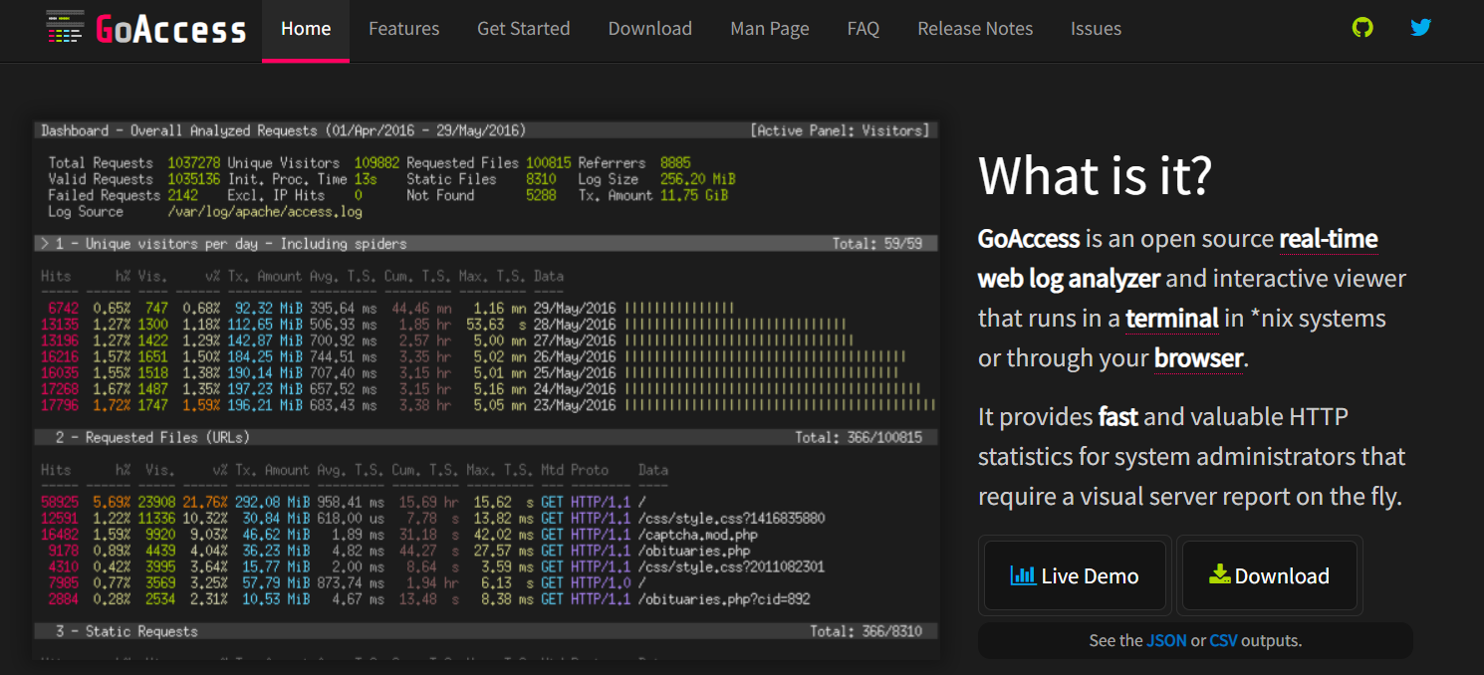Click the 'Dashboard - Overall Analyzed Requests' header
The image size is (1484, 675).
283,130
